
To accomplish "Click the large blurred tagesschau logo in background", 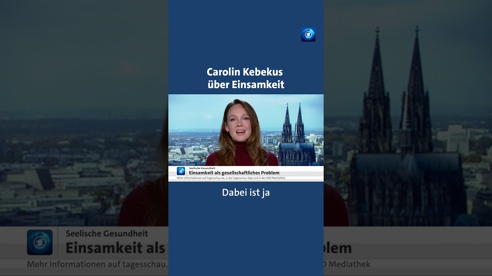I will click(40, 242).
